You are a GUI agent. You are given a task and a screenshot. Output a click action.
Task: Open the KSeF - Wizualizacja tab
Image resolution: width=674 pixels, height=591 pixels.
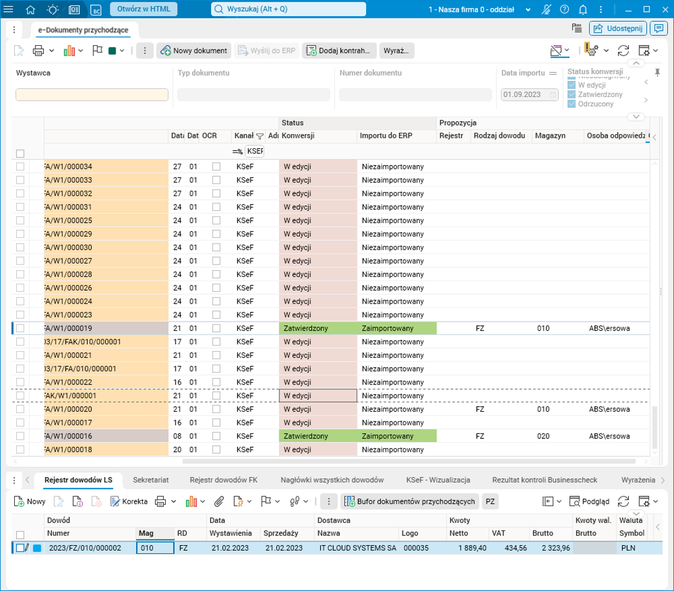pos(438,480)
